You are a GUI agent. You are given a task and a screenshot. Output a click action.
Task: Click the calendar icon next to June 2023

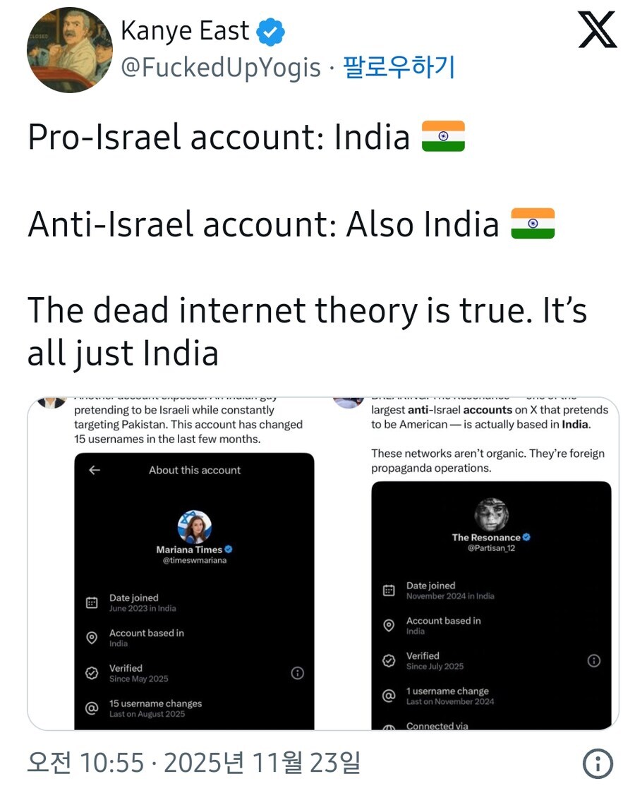pos(92,603)
